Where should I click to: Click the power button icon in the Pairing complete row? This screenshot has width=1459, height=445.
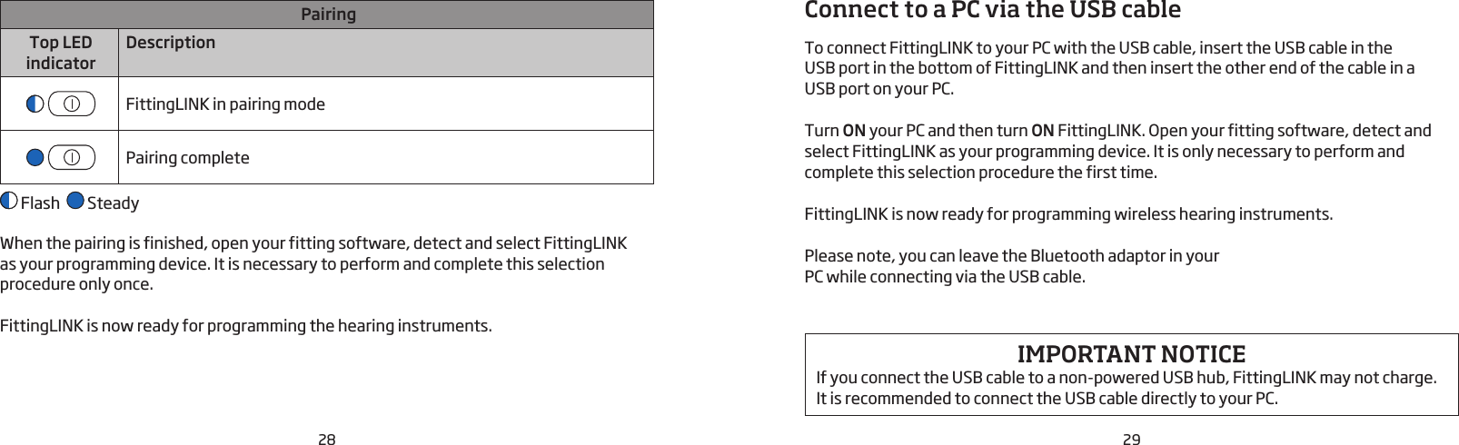point(72,157)
